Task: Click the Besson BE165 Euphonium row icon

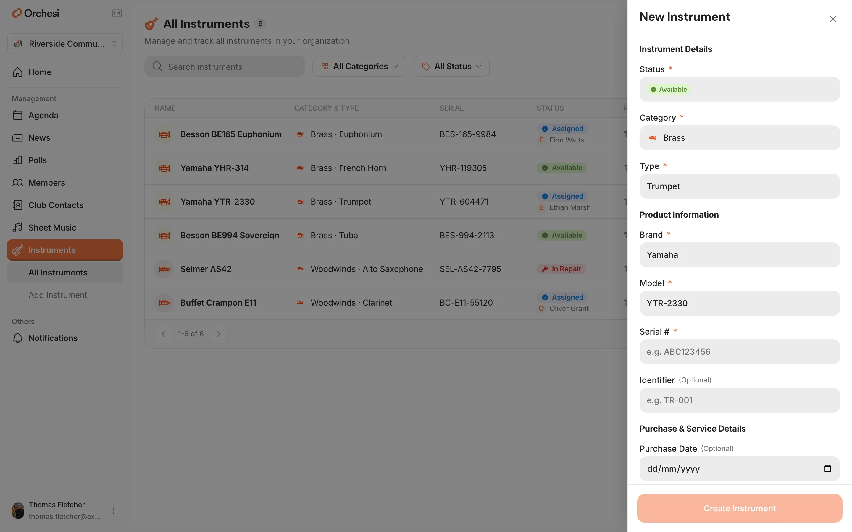Action: pos(164,134)
